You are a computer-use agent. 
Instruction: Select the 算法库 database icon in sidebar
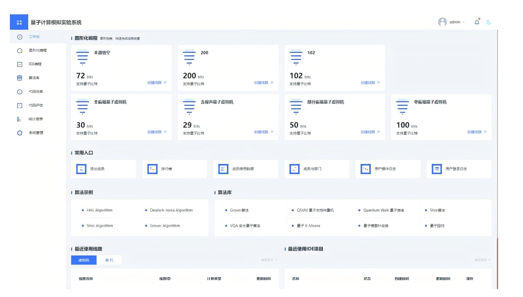tap(20, 78)
